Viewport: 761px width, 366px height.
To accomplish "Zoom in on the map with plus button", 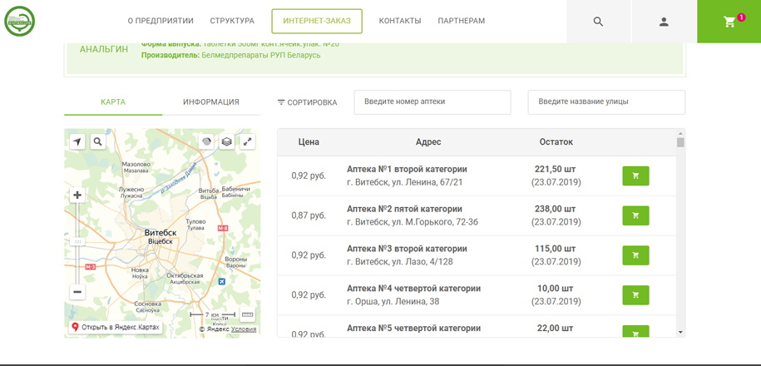I will pyautogui.click(x=77, y=195).
